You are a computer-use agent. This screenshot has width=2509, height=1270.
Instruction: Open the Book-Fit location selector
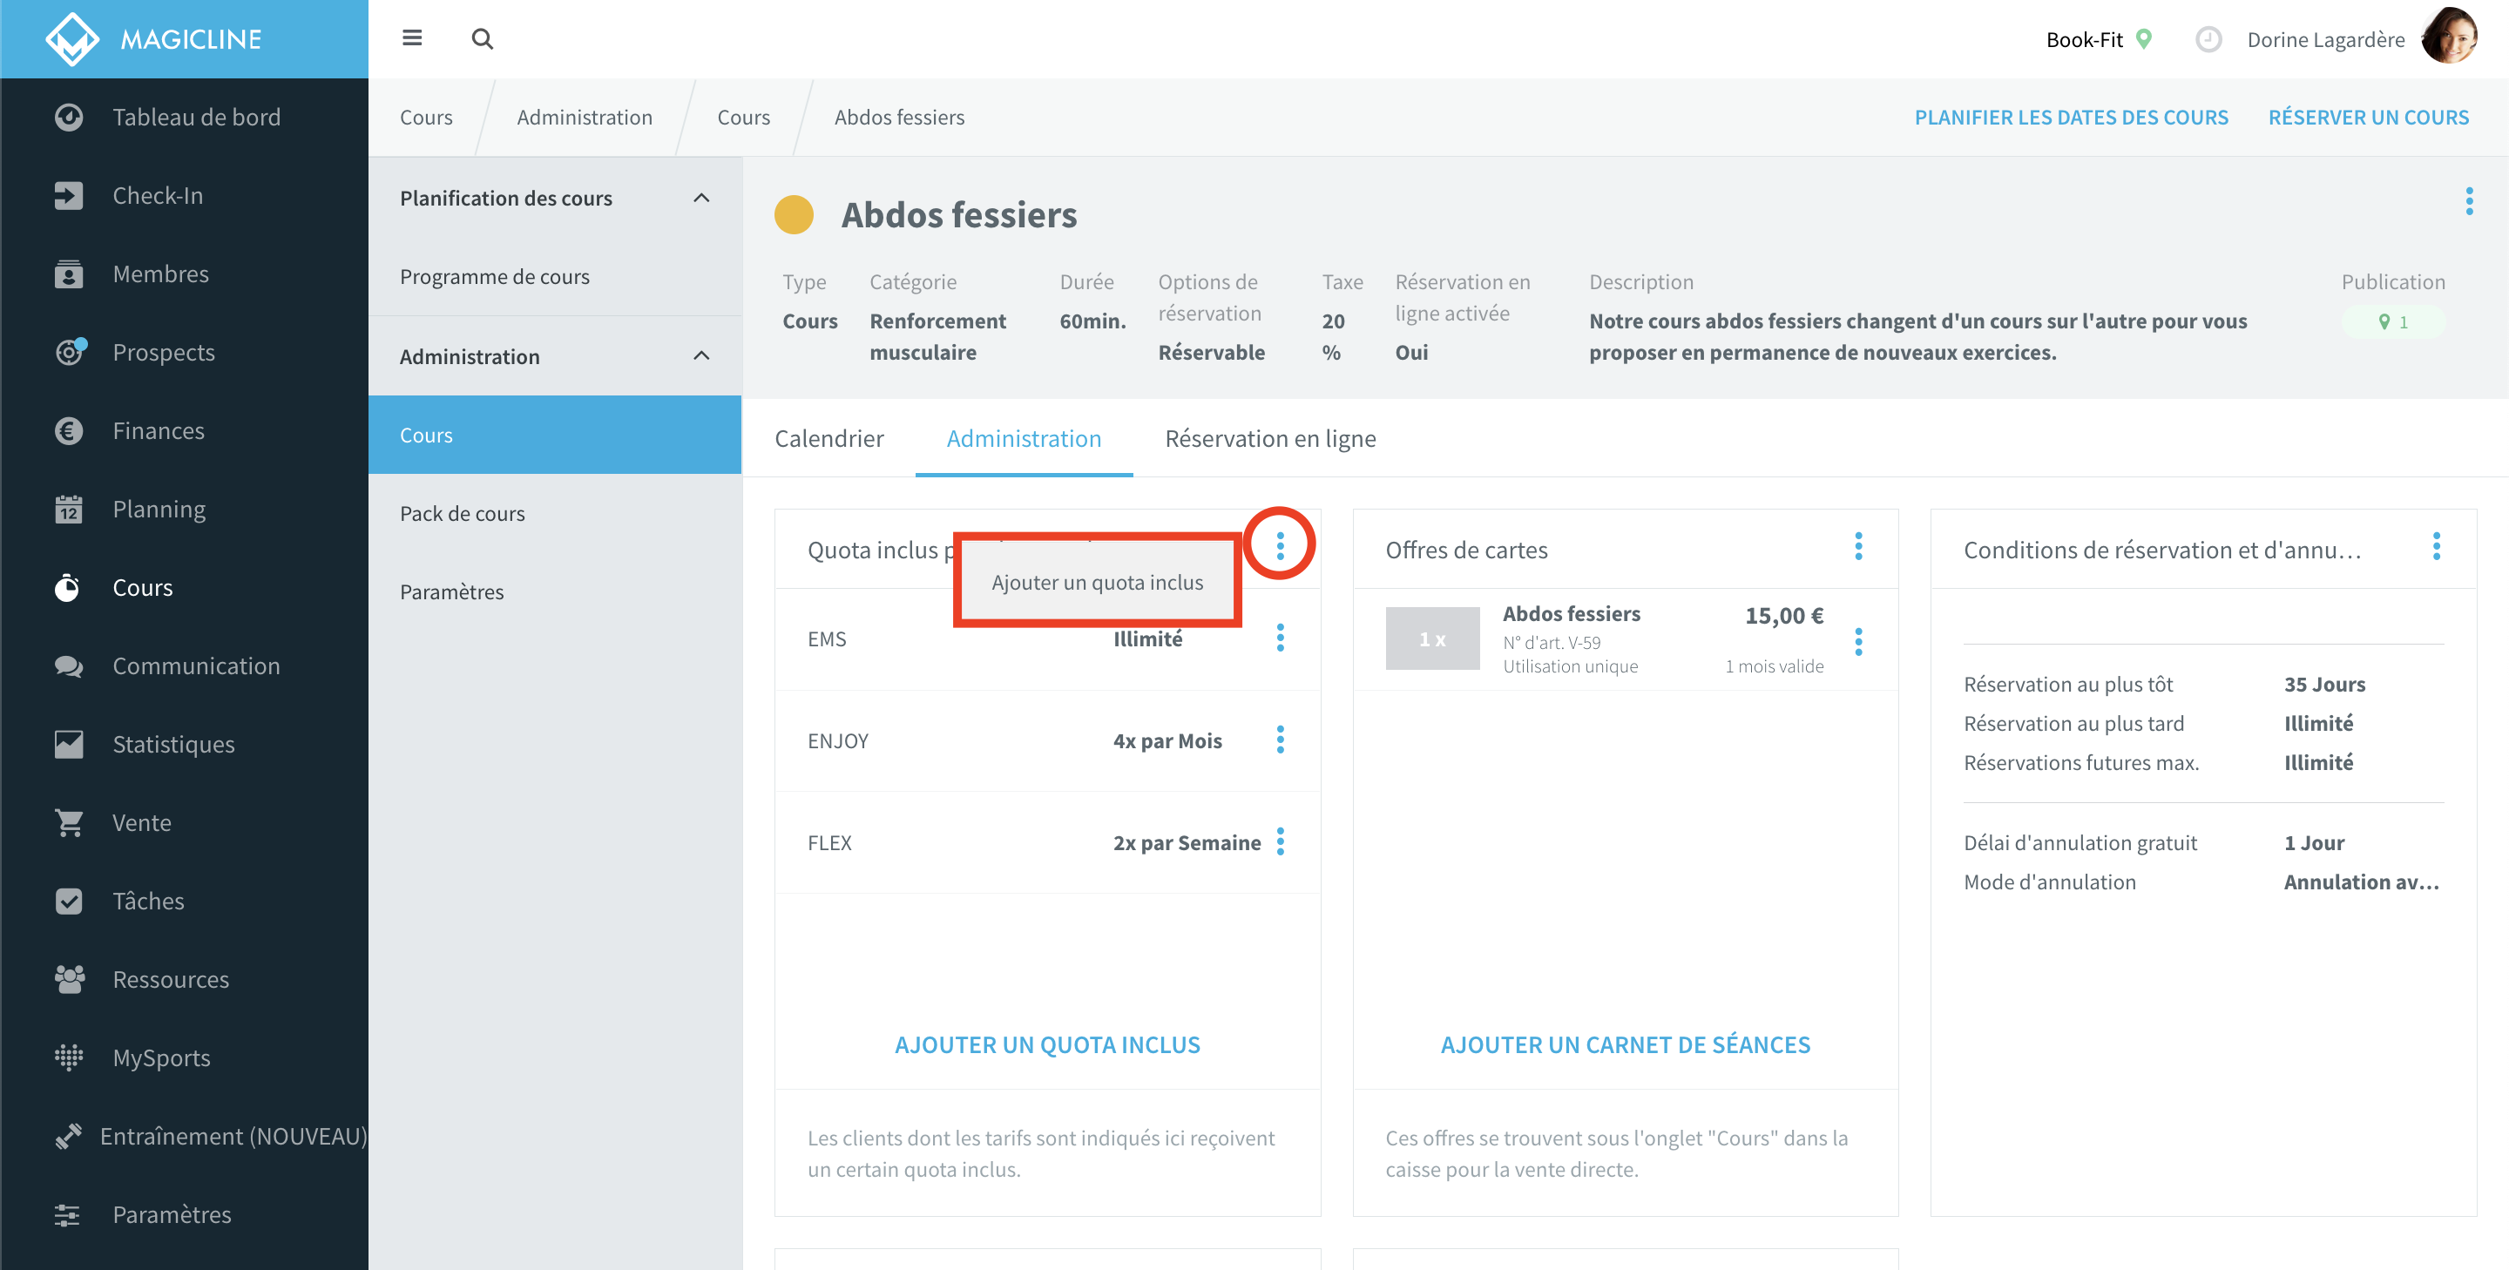[2098, 40]
